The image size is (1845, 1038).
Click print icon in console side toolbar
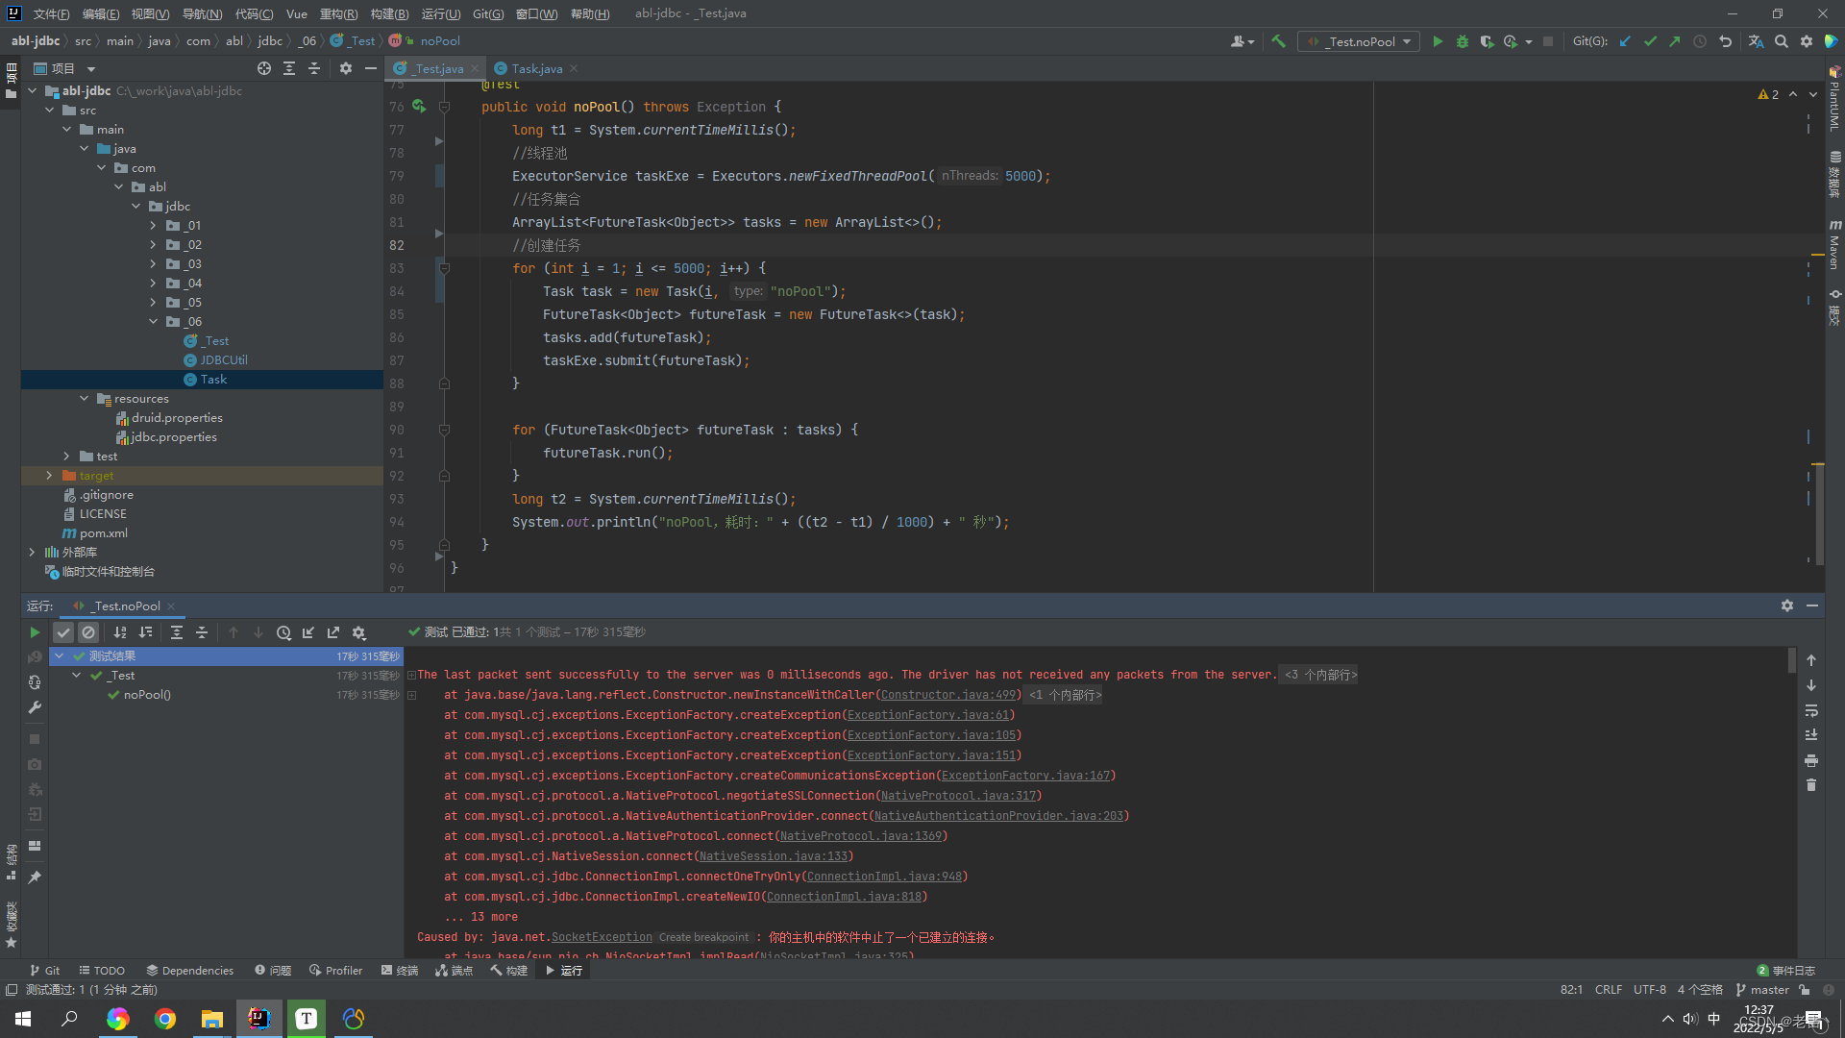point(1811,760)
